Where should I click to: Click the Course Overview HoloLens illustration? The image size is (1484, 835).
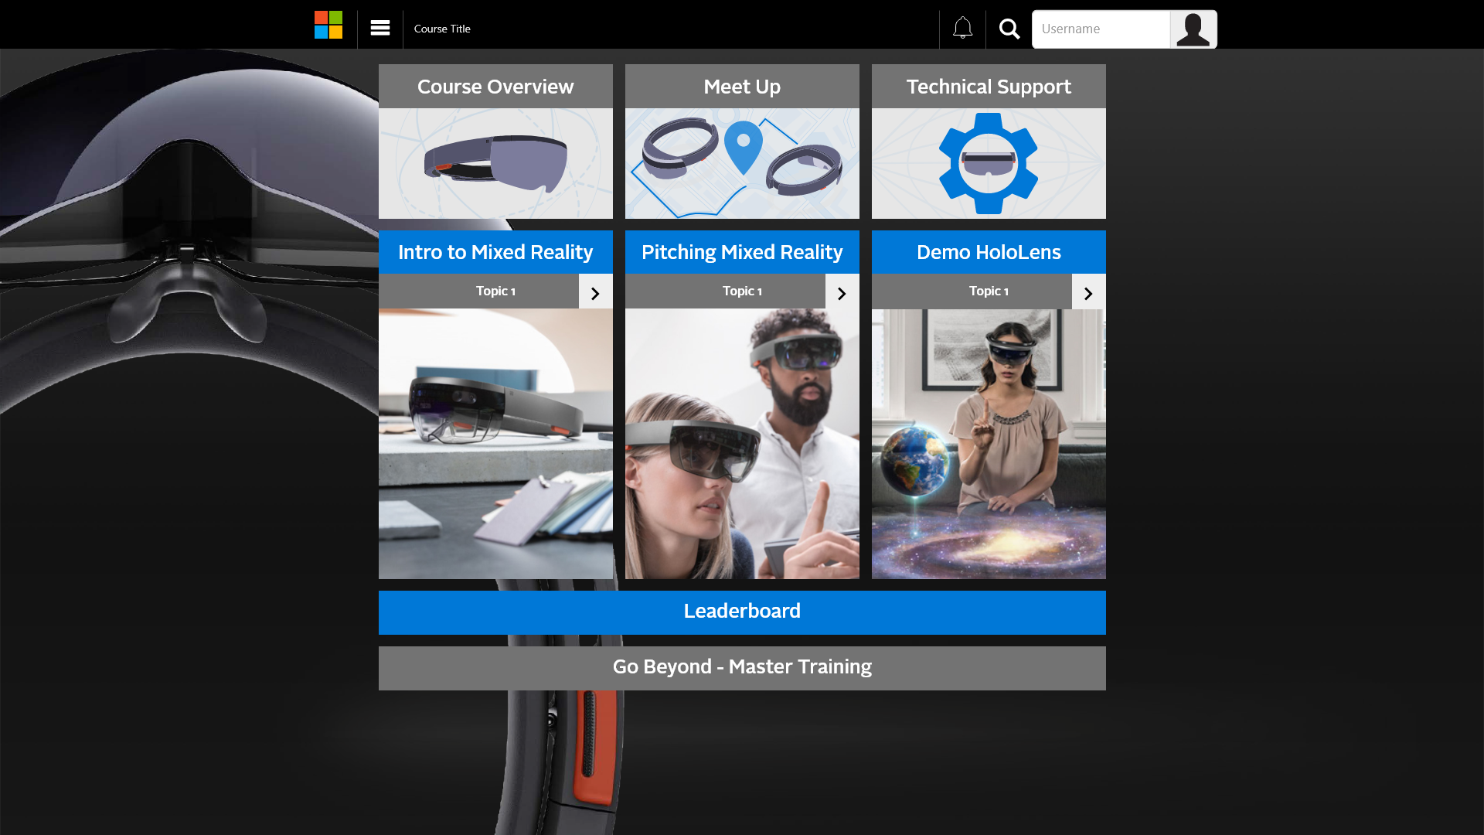(495, 163)
